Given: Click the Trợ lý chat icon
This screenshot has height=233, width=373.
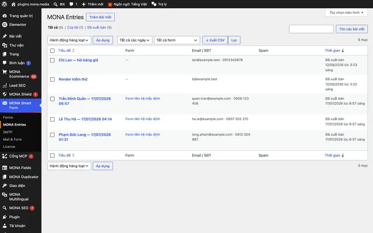Looking at the screenshot, I should pyautogui.click(x=154, y=4).
